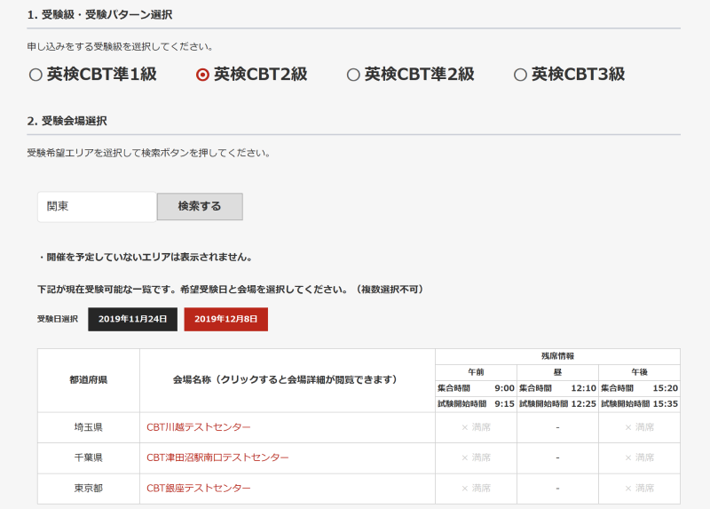Viewport: 710px width, 509px height.
Task: Click 満席 afternoon cell for CBT銀座テストセンター
Action: [639, 489]
